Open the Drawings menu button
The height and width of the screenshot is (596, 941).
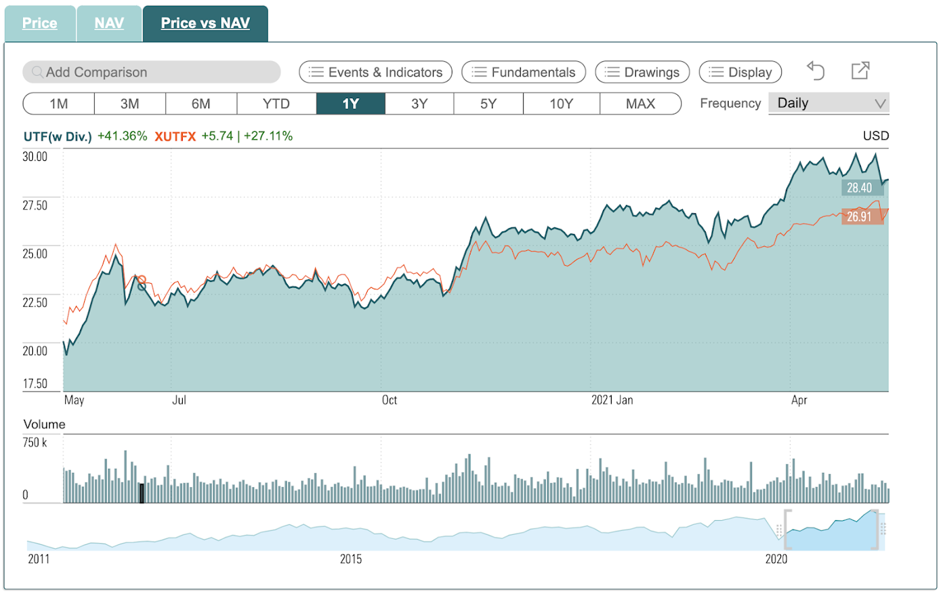coord(643,72)
